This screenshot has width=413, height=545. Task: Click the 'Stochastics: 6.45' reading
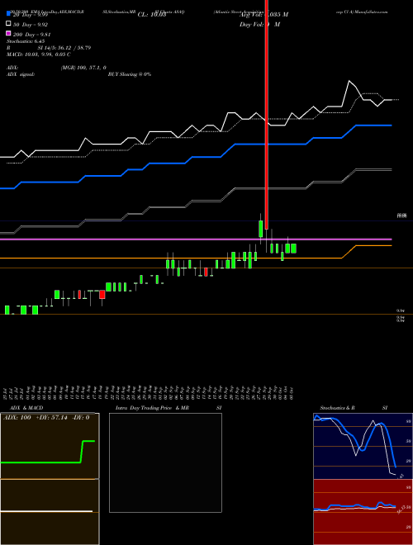click(x=26, y=41)
